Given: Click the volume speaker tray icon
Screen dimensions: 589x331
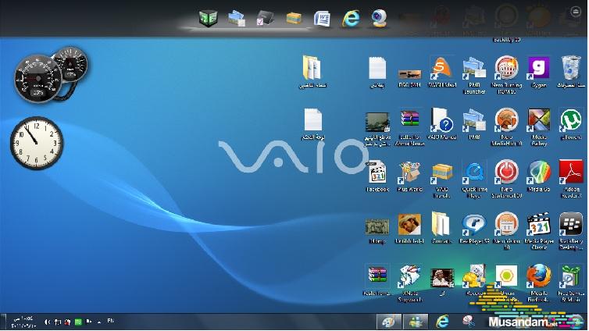Looking at the screenshot, I should click(x=47, y=322).
